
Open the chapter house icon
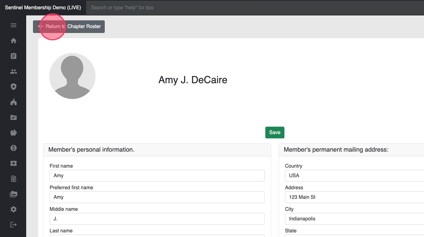click(x=14, y=102)
